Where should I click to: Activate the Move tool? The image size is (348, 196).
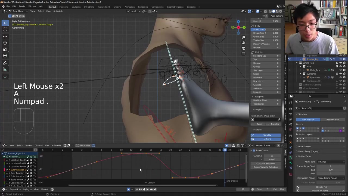pos(5,36)
